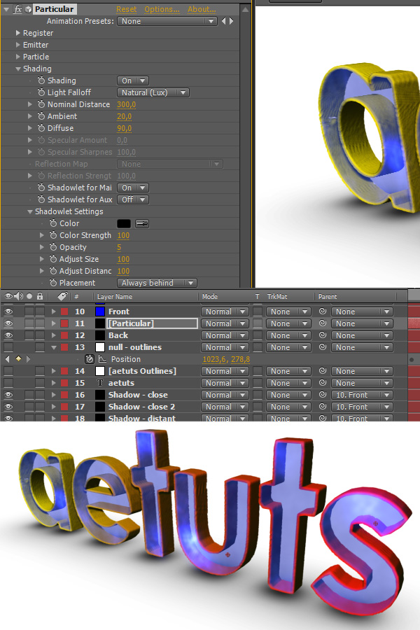Open the Light Falloff dropdown
This screenshot has width=420, height=630.
(153, 92)
